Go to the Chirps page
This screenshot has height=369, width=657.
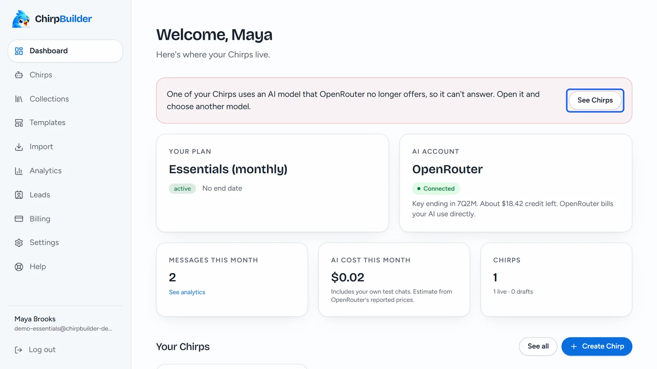[65, 75]
